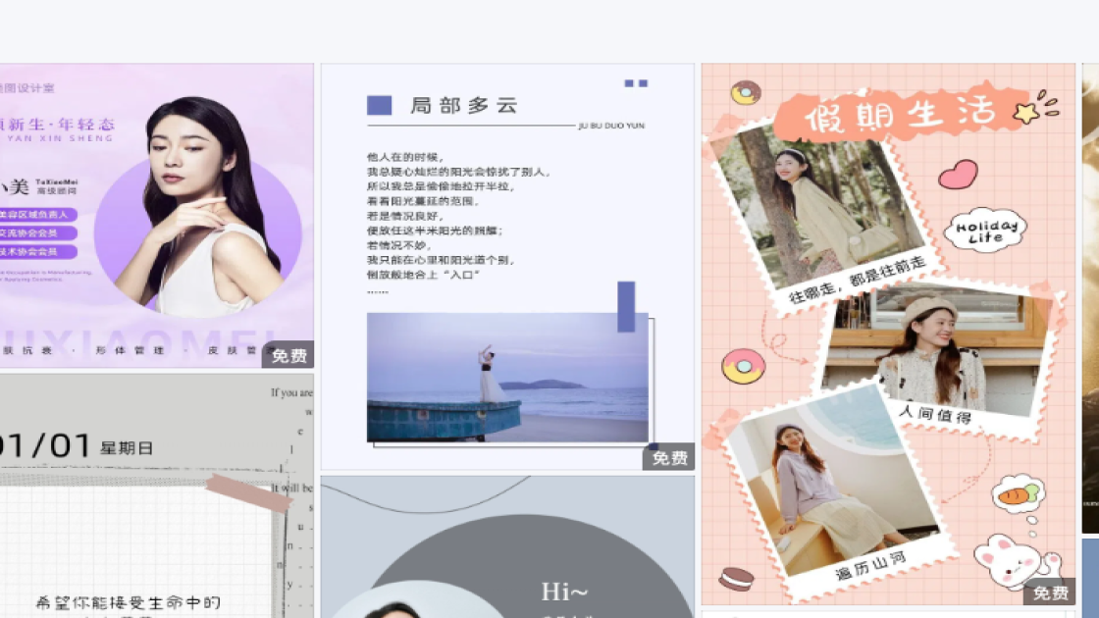Click the 局部多云 title text
The image size is (1099, 618).
[x=463, y=106]
